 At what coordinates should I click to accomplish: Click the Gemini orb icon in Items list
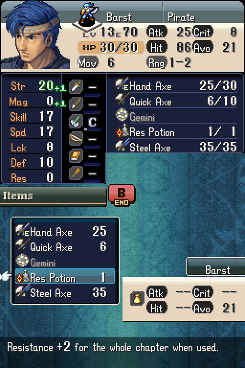point(22,261)
